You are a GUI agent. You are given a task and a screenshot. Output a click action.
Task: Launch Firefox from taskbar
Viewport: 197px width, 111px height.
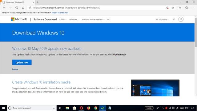88,108
